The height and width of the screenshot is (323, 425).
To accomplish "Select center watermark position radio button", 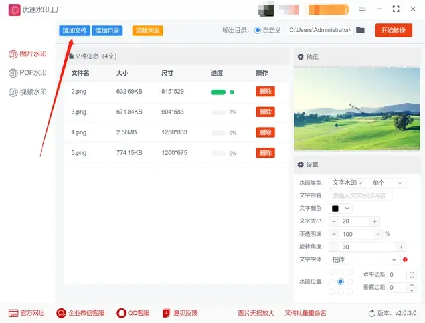I will [341, 282].
